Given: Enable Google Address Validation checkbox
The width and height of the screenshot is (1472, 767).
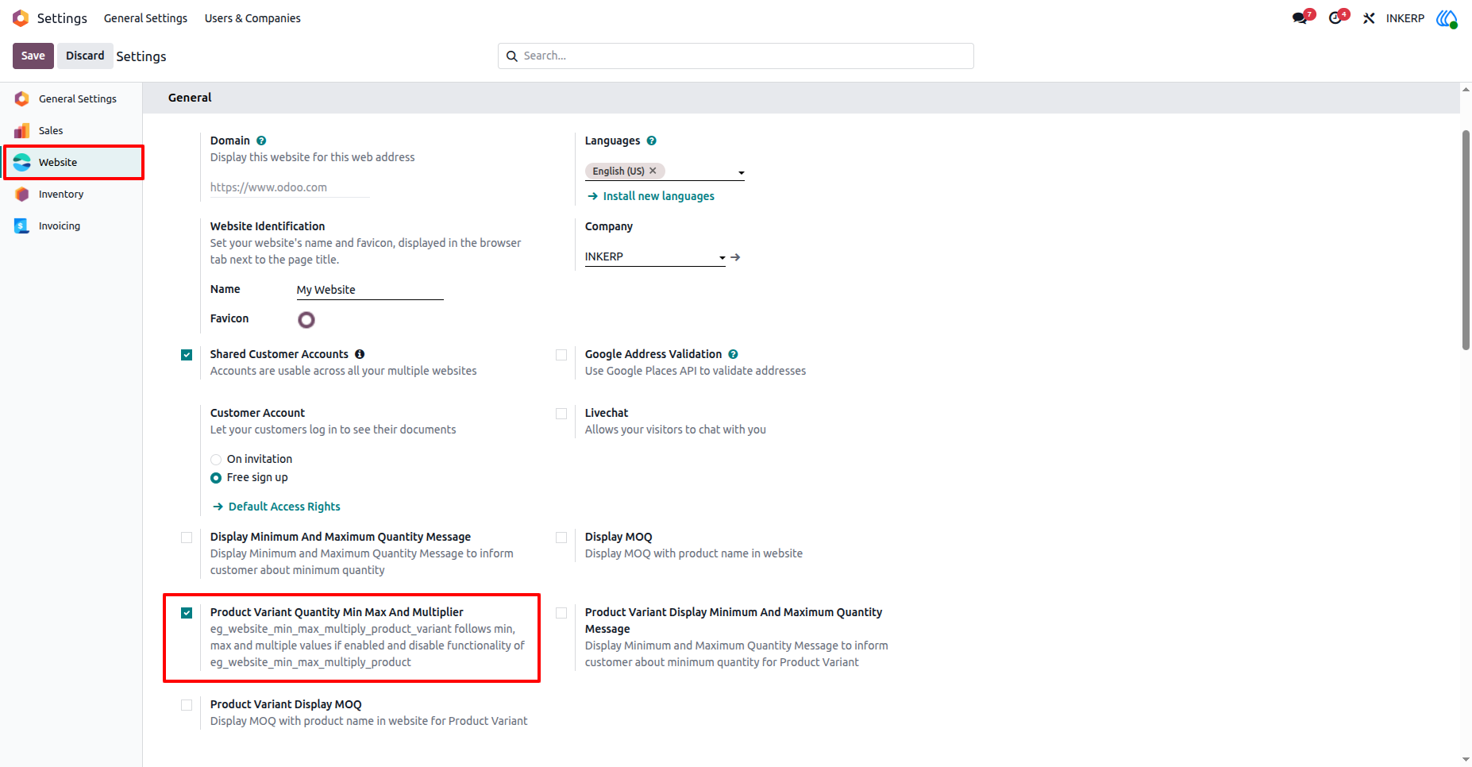Looking at the screenshot, I should tap(561, 355).
